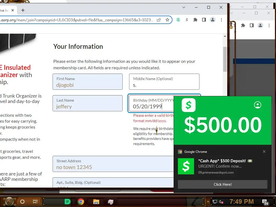
Task: Expand the tab search chevron
Action: coord(184,7)
